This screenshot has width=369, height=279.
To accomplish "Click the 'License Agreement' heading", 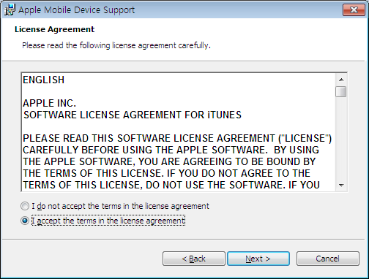I will point(54,29).
